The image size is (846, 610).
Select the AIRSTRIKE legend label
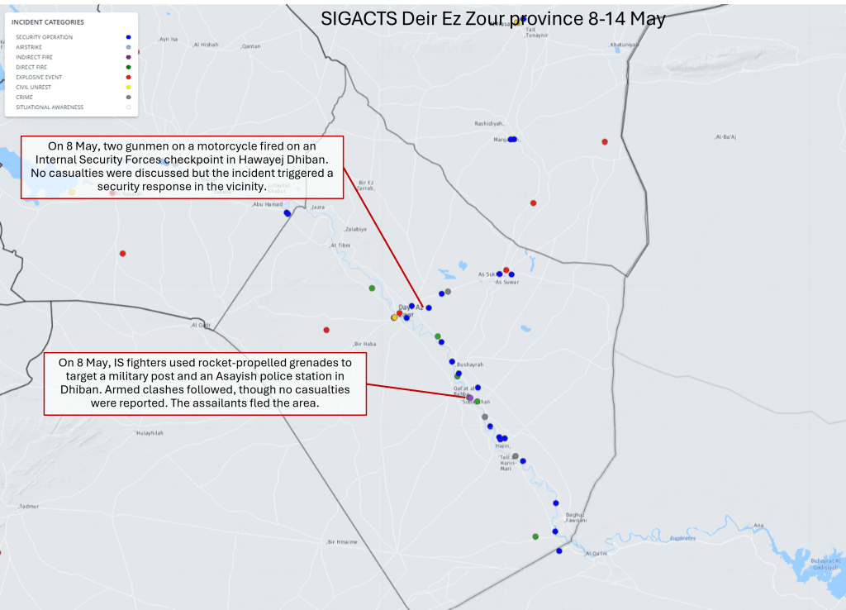(x=29, y=47)
